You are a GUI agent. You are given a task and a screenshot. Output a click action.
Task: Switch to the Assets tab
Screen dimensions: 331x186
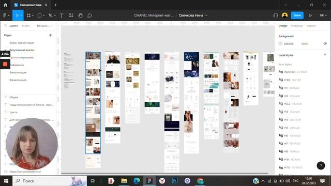[x=25, y=26]
